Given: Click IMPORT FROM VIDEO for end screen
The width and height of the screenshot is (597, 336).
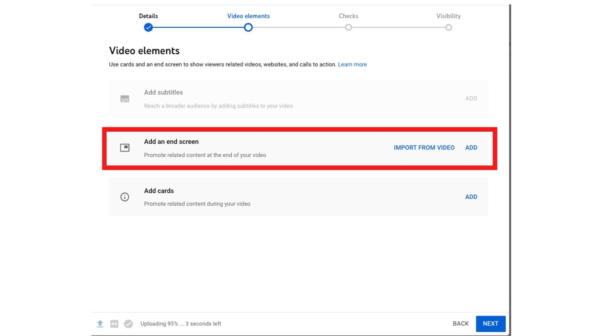Looking at the screenshot, I should point(424,148).
